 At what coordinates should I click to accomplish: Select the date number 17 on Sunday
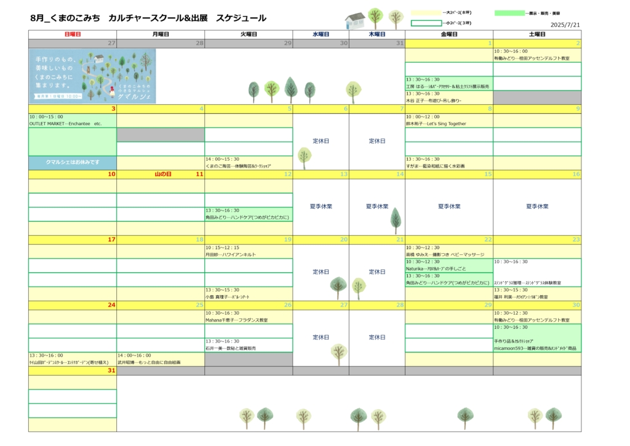111,240
